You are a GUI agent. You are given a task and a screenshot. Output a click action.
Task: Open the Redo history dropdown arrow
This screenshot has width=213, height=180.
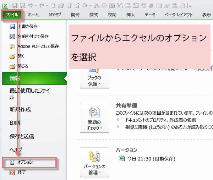click(x=47, y=6)
